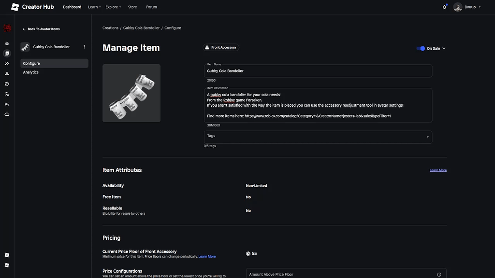The height and width of the screenshot is (278, 495).
Task: Open the Analytics chart icon in the sidebar
Action: pos(7,63)
